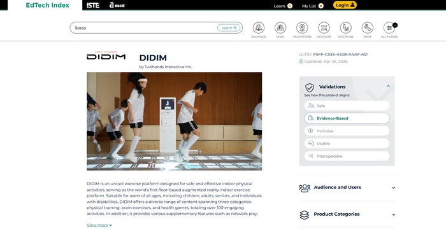The image size is (446, 231).
Task: Click the Search button
Action: (229, 28)
